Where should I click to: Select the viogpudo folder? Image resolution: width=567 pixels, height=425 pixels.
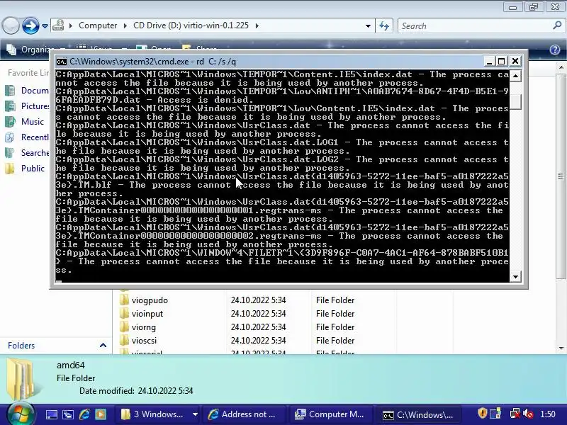pyautogui.click(x=150, y=300)
